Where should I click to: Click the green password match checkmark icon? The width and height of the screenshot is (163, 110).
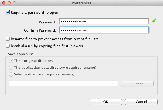(x=154, y=20)
